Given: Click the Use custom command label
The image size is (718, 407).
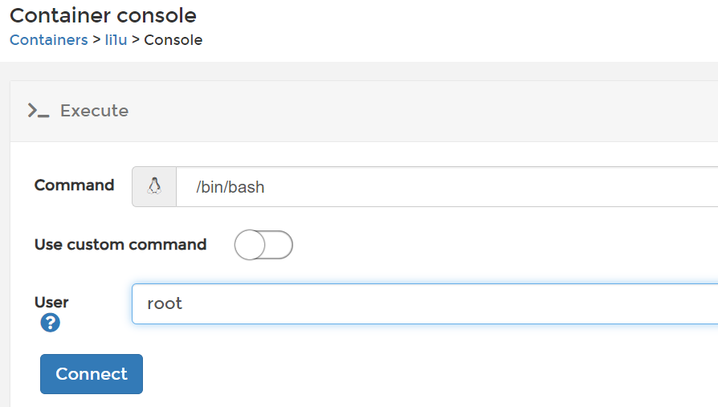Looking at the screenshot, I should (x=120, y=244).
